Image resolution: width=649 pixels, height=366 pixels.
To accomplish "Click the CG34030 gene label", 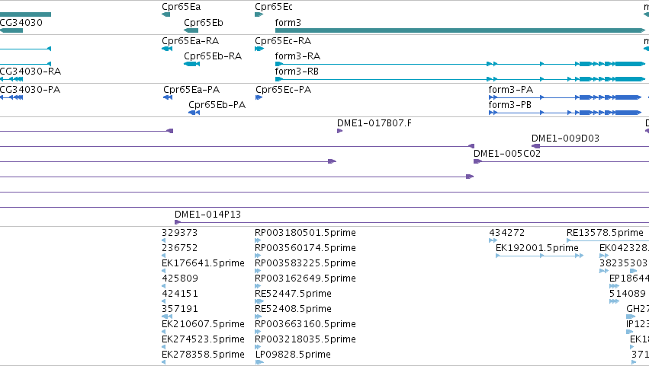I will pos(21,23).
